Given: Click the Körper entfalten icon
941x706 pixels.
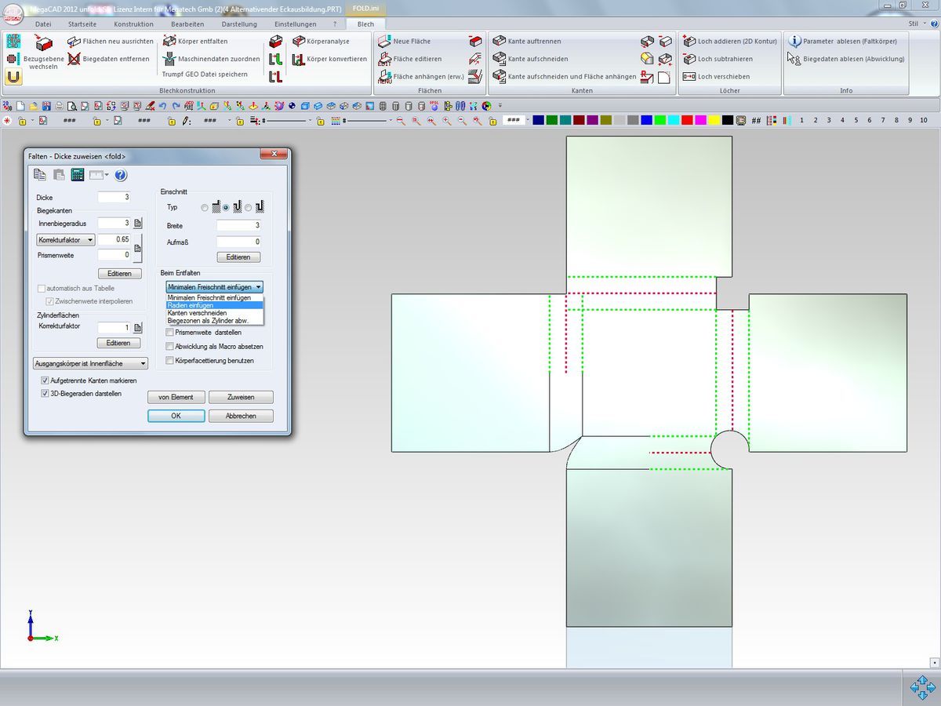Looking at the screenshot, I should [169, 41].
